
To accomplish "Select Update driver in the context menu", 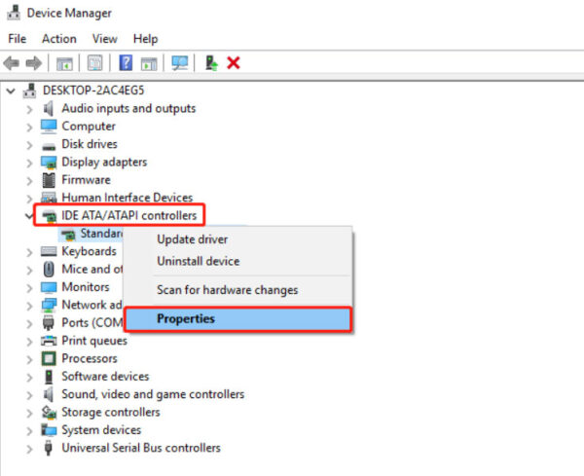I will 193,239.
